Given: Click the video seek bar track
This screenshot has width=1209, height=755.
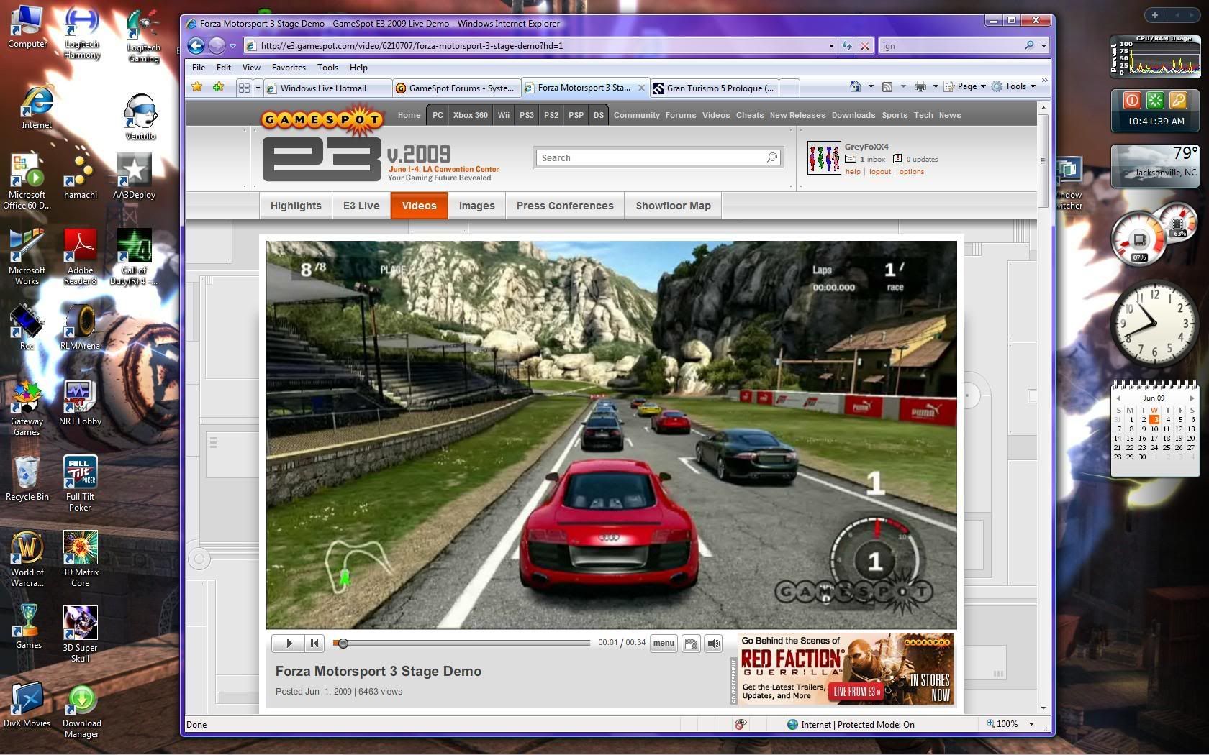Looking at the screenshot, I should tap(461, 644).
